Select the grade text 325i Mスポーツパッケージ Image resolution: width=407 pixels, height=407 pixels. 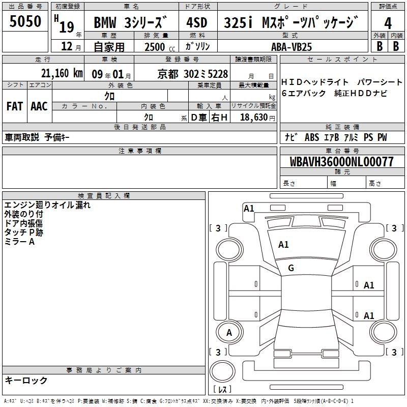(x=291, y=22)
